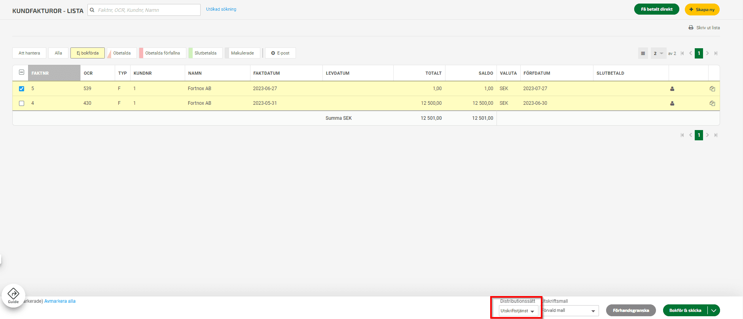Sort by the FÖRFDATUM column header

[557, 73]
